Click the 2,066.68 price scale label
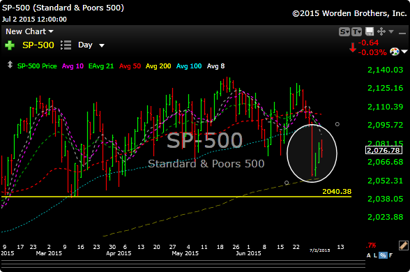Screen dimensions: 410x272 coord(385,162)
